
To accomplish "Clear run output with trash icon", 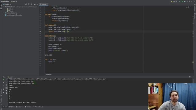I will click(x=6, y=93).
